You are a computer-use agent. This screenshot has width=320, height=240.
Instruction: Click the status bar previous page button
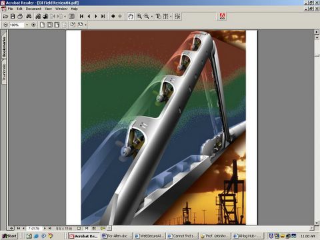pyautogui.click(x=23, y=228)
